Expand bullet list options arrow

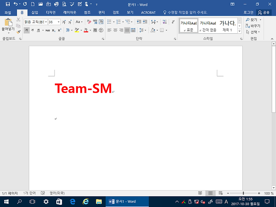[114, 22]
